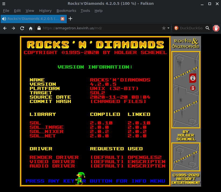221x192 pixels.
Task: Click the Rocks & Diamonds side logo
Action: point(185,43)
